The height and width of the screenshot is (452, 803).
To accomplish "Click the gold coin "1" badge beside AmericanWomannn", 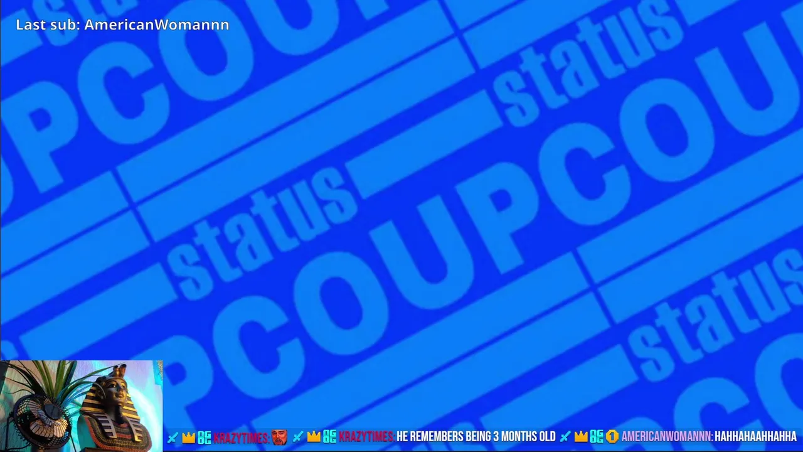I will point(612,436).
